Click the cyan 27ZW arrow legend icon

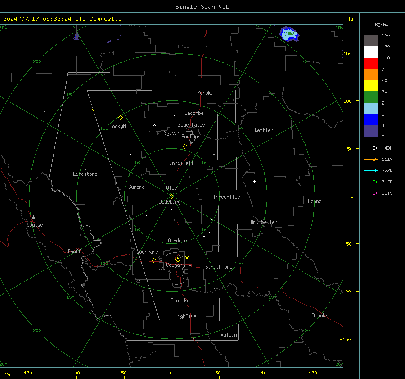pos(371,170)
